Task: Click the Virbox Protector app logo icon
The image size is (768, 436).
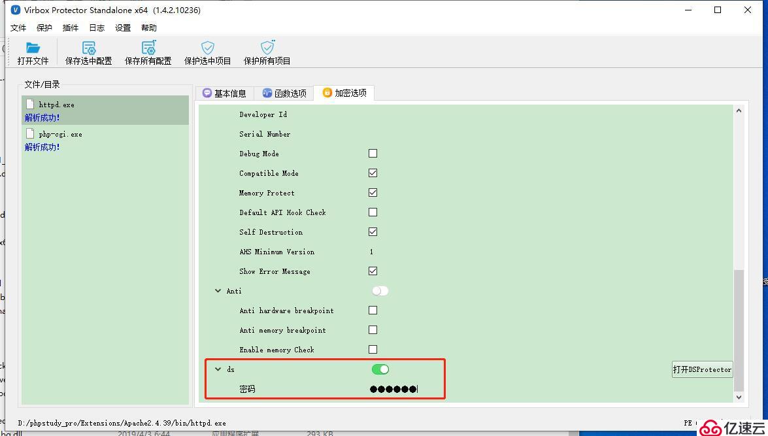Action: click(15, 10)
